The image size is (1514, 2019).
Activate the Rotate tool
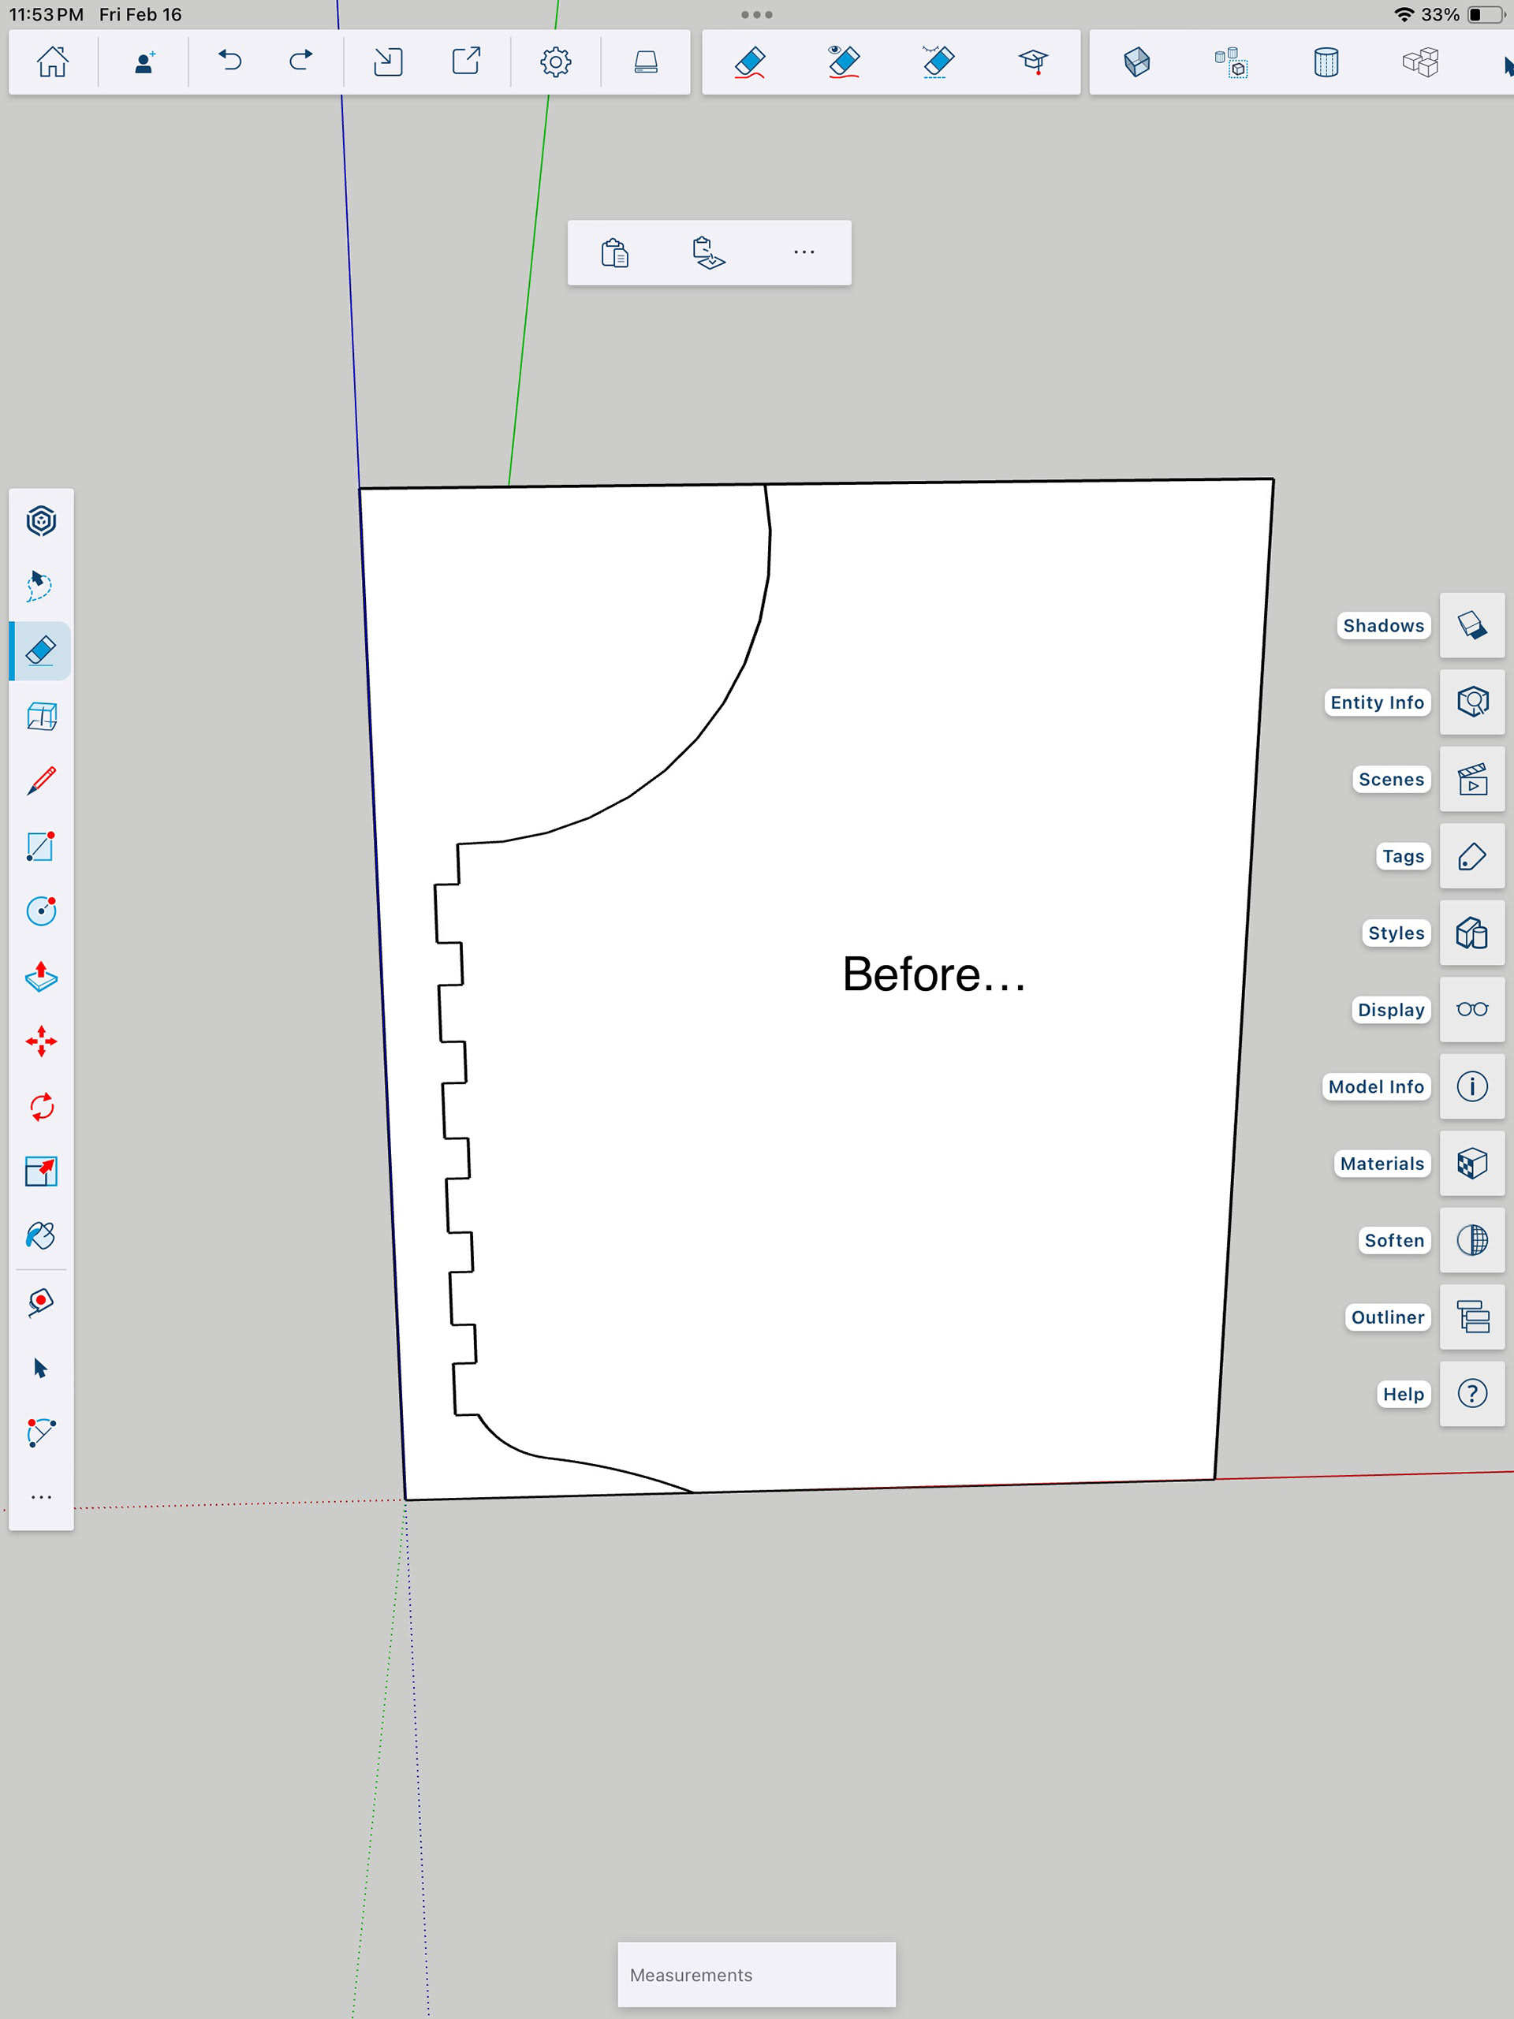coord(41,1107)
